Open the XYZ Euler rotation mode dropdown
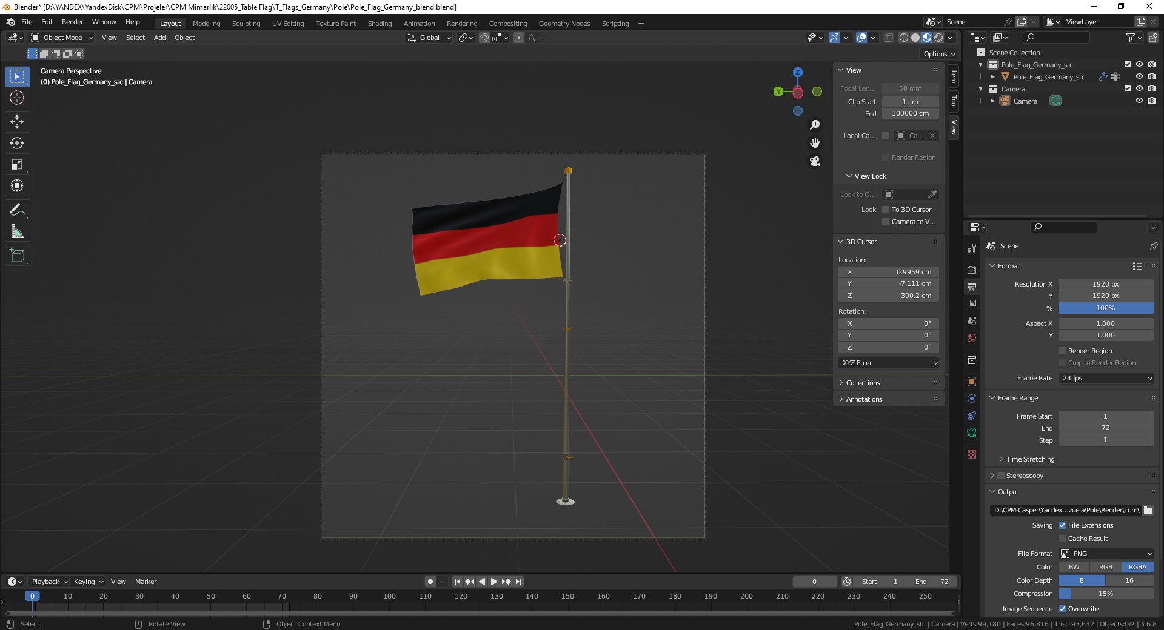This screenshot has width=1164, height=630. click(889, 363)
